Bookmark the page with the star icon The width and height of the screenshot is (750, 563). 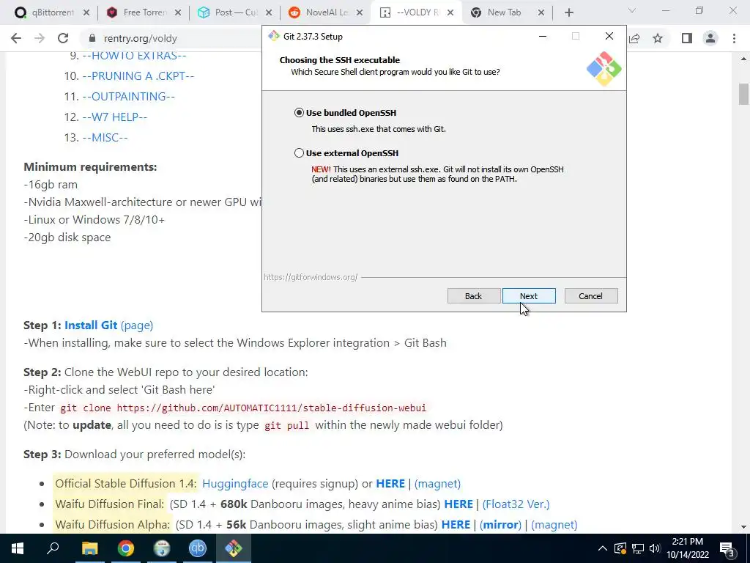click(x=658, y=38)
